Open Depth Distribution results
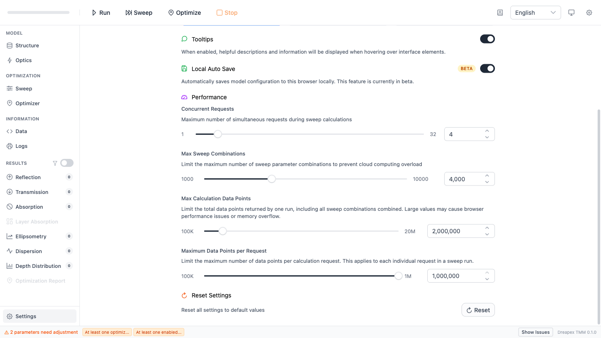This screenshot has width=601, height=338. pyautogui.click(x=38, y=266)
